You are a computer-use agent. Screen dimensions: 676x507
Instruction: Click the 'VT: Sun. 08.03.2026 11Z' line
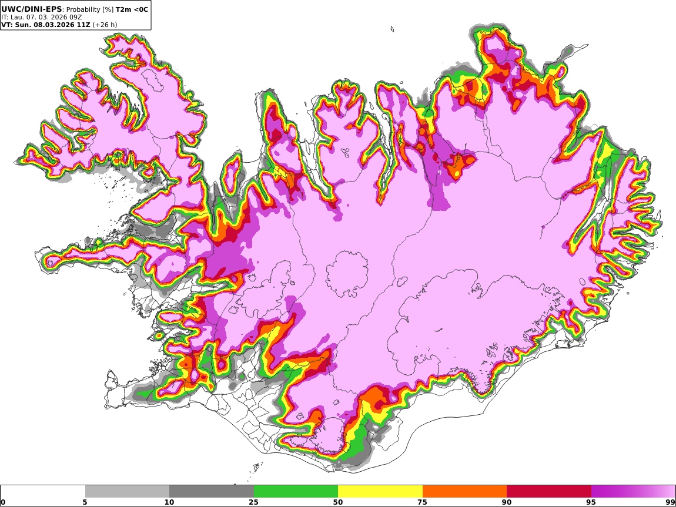[46, 25]
